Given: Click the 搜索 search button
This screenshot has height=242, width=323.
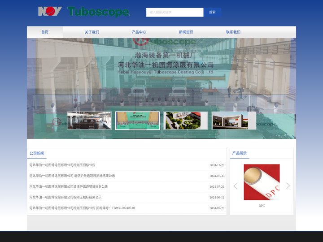Looking at the screenshot, I should coord(212,13).
